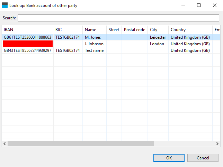This screenshot has width=223, height=167.
Task: Click the left arrow of horizontal scrollbar
Action: coord(5,143)
